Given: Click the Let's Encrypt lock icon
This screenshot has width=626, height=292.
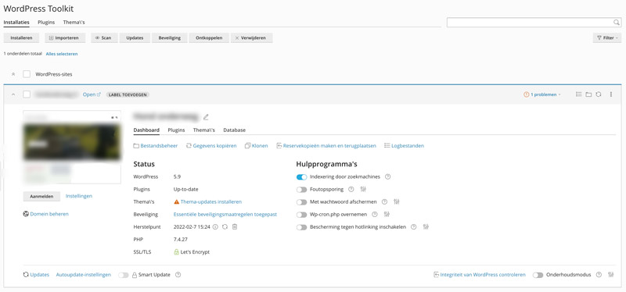Looking at the screenshot, I should tap(176, 251).
